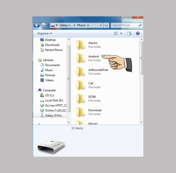Click the file list vertical scrollbar thumb
This screenshot has width=176, height=173.
[x=141, y=58]
